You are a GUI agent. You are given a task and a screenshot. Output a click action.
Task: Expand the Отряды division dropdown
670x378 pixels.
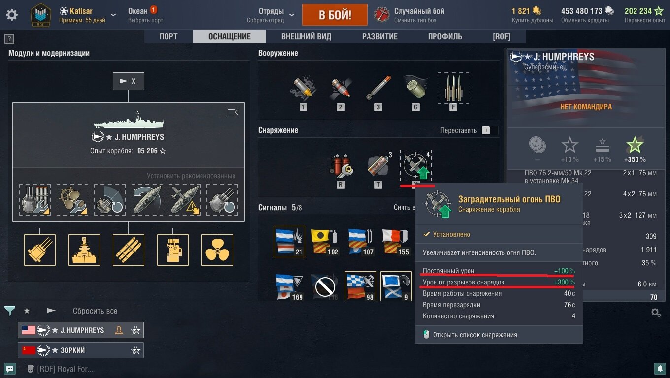click(292, 15)
